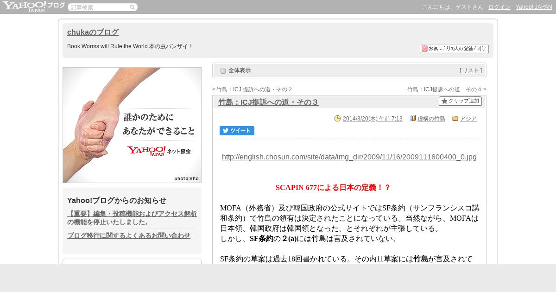Image resolution: width=556 pixels, height=292 pixels.
Task: Click the 全体表示 arrow icon
Action: 223,71
